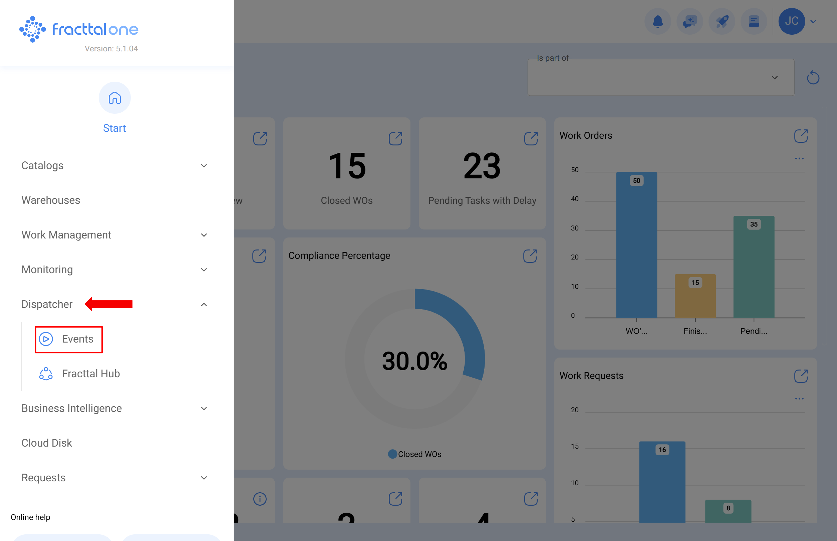
Task: Open the AI chat assistant icon
Action: 689,21
